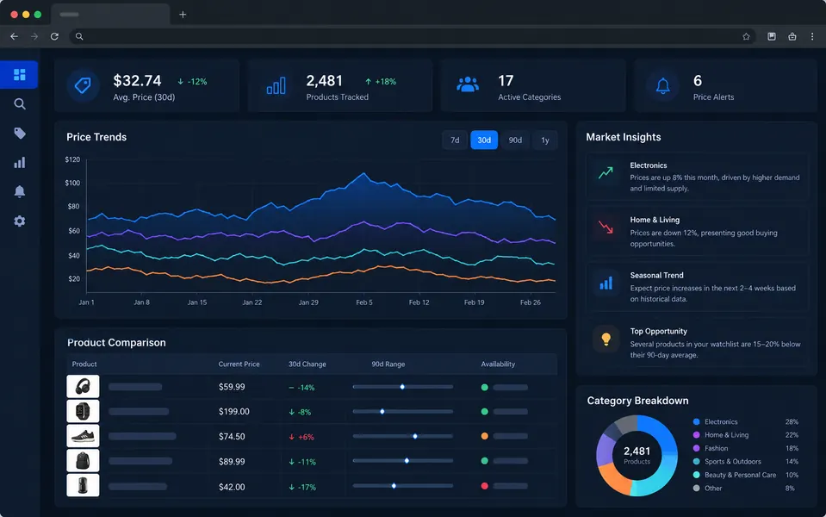Click the Home & Living legend label
This screenshot has width=826, height=517.
pos(726,435)
